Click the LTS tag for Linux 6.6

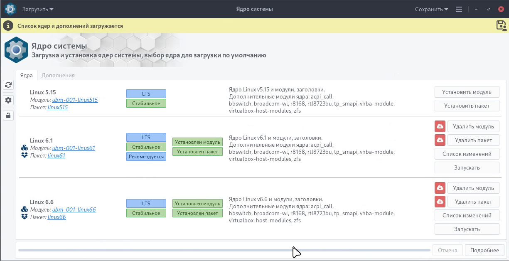pyautogui.click(x=146, y=204)
